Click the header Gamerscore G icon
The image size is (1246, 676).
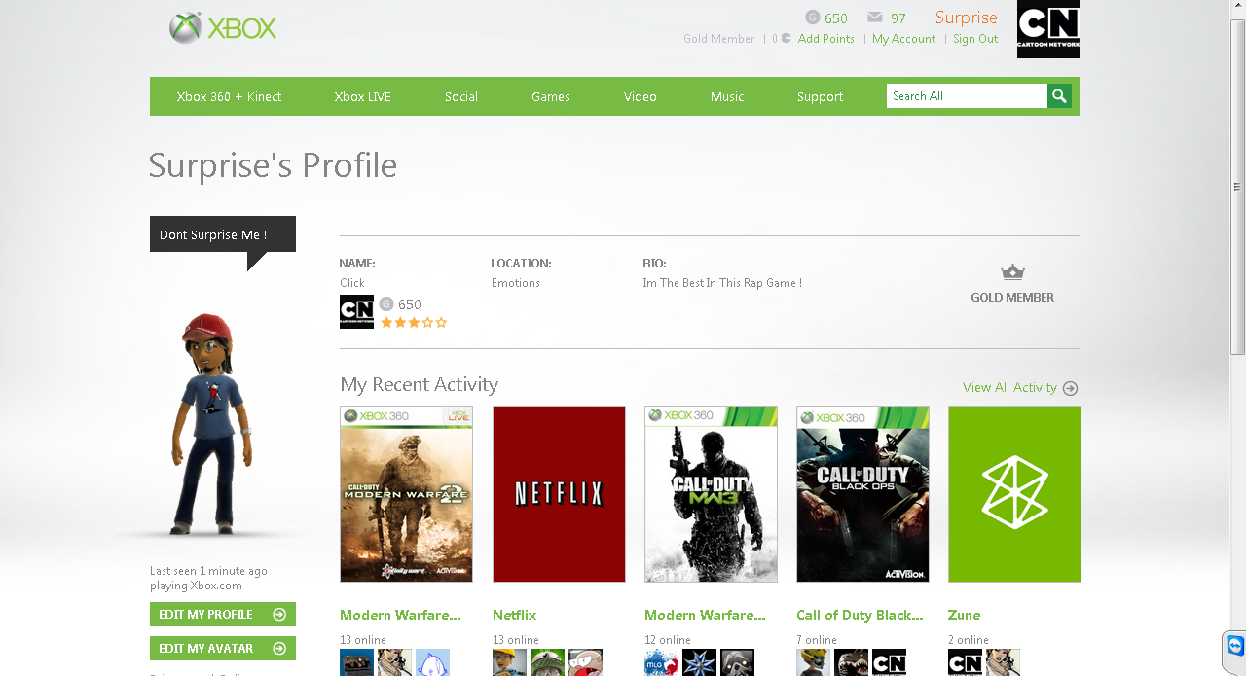(x=813, y=17)
